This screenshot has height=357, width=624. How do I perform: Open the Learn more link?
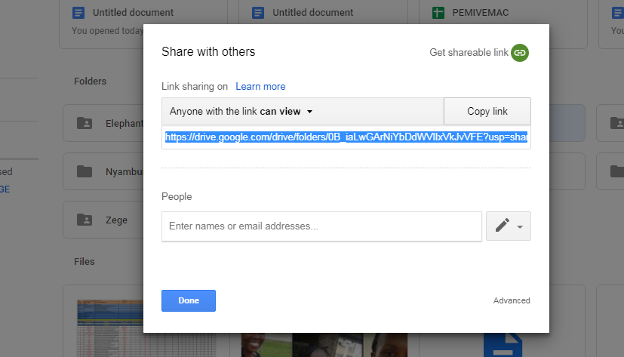[260, 87]
